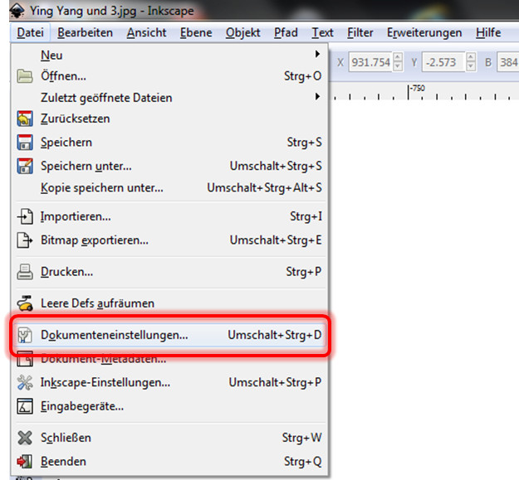Click the crossed tools icon beside Inkscape-Einstellungen
519x480 pixels.
tap(25, 382)
